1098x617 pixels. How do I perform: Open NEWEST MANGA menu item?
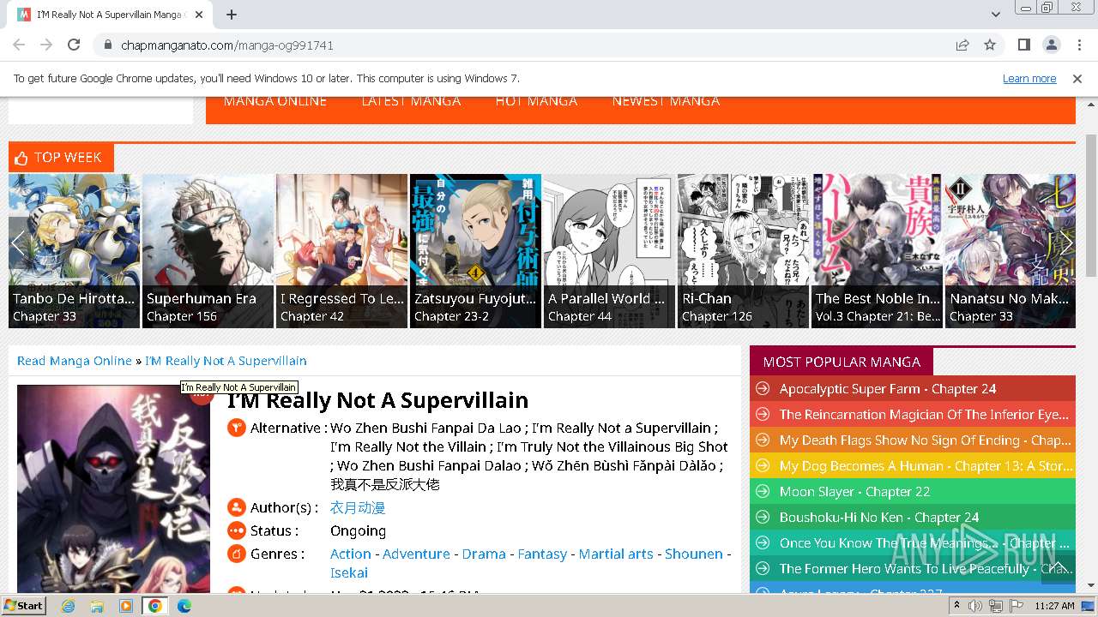click(x=666, y=101)
